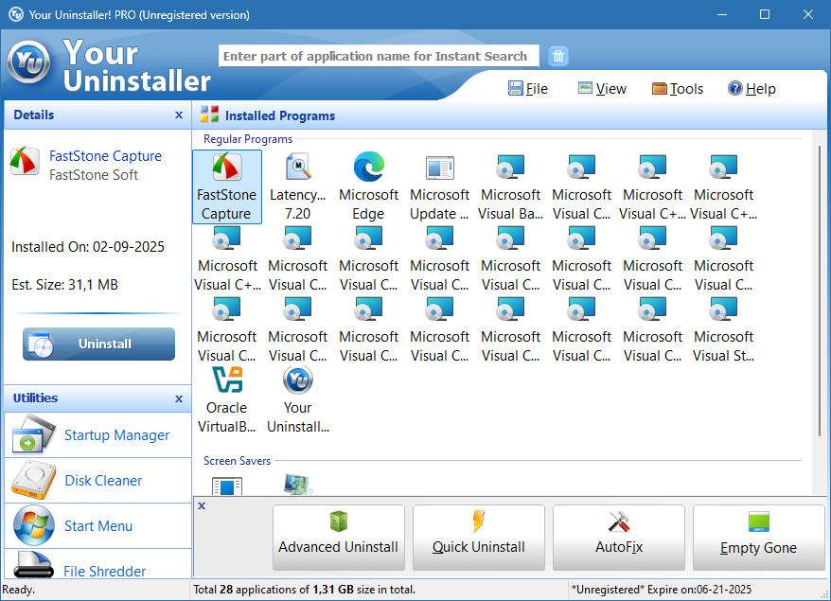Click the trash icon beside search box
The width and height of the screenshot is (831, 601).
pyautogui.click(x=558, y=56)
